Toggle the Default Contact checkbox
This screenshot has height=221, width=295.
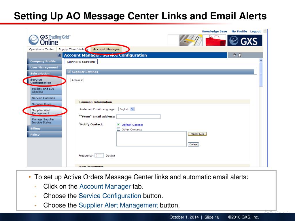pyautogui.click(x=118, y=124)
